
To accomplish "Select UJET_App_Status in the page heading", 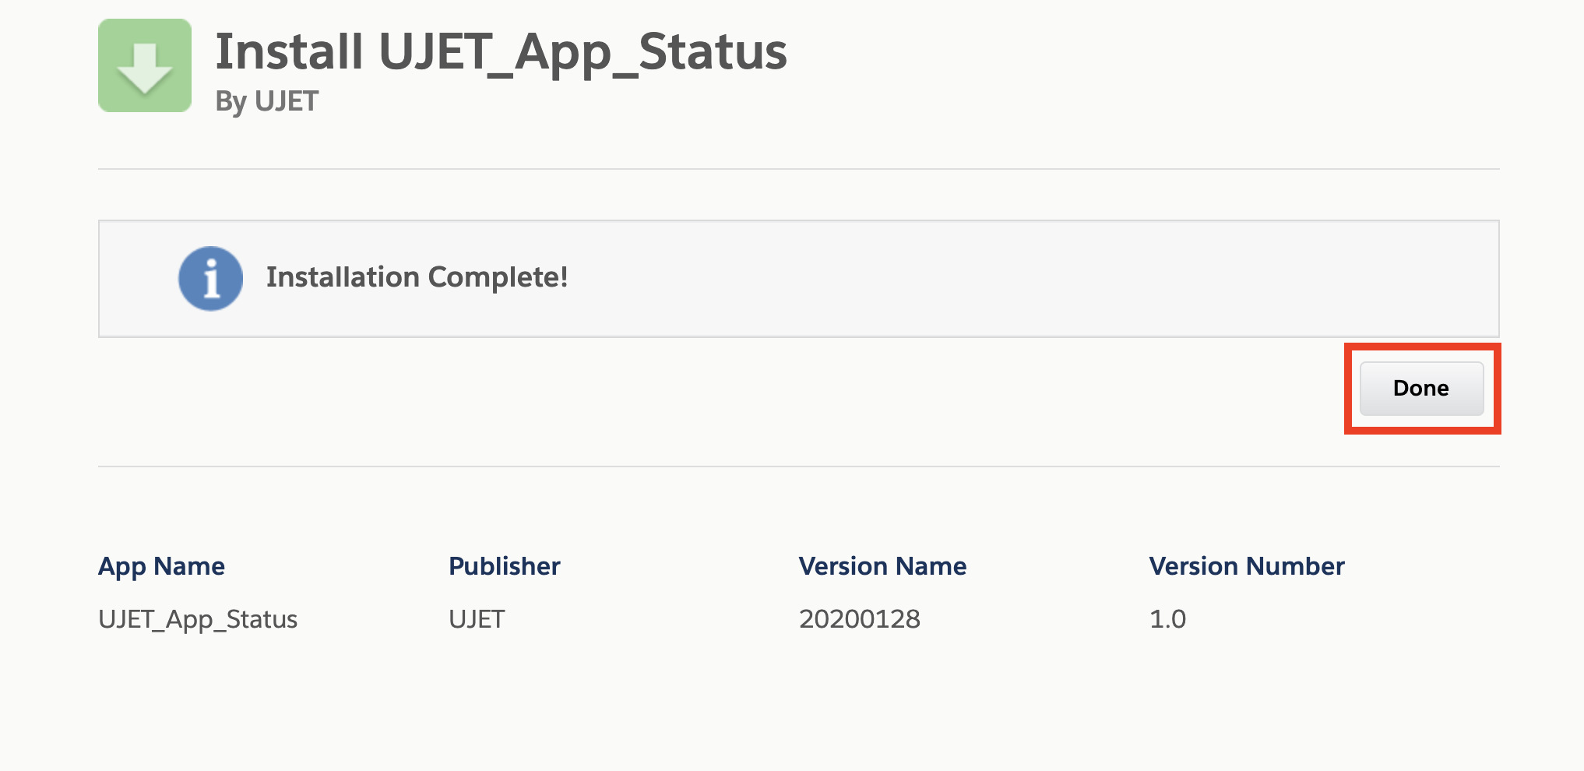I will tap(583, 51).
